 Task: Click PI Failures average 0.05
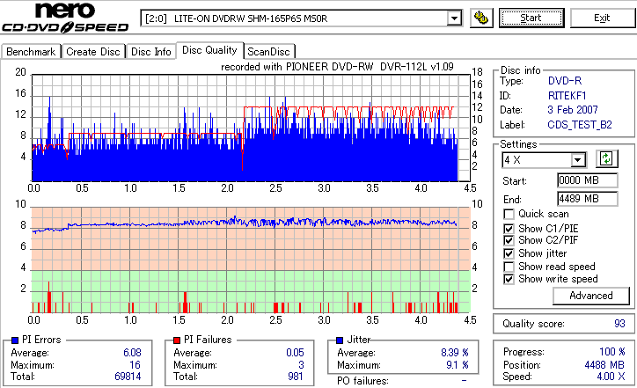[x=295, y=353]
